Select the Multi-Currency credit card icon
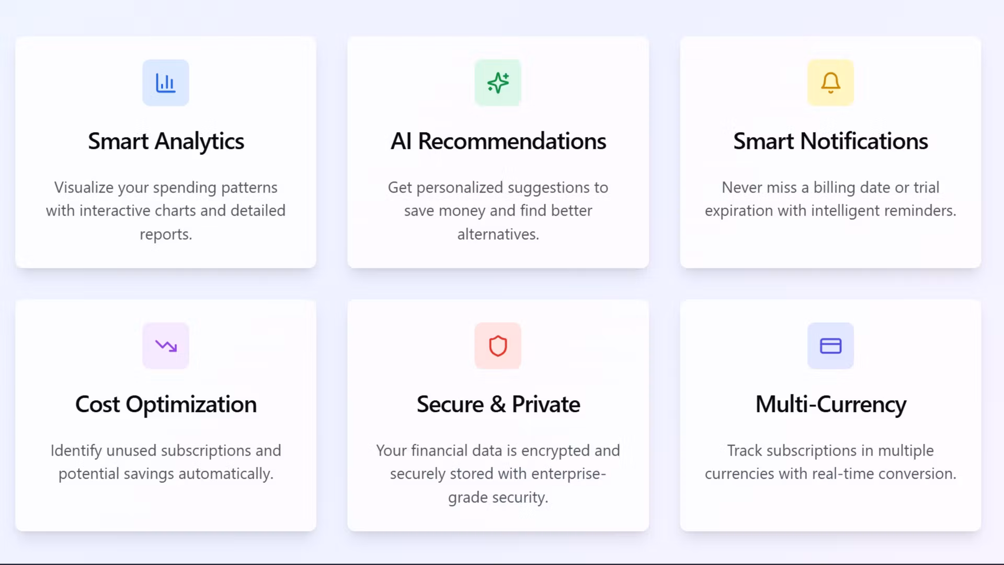The height and width of the screenshot is (565, 1004). click(830, 346)
